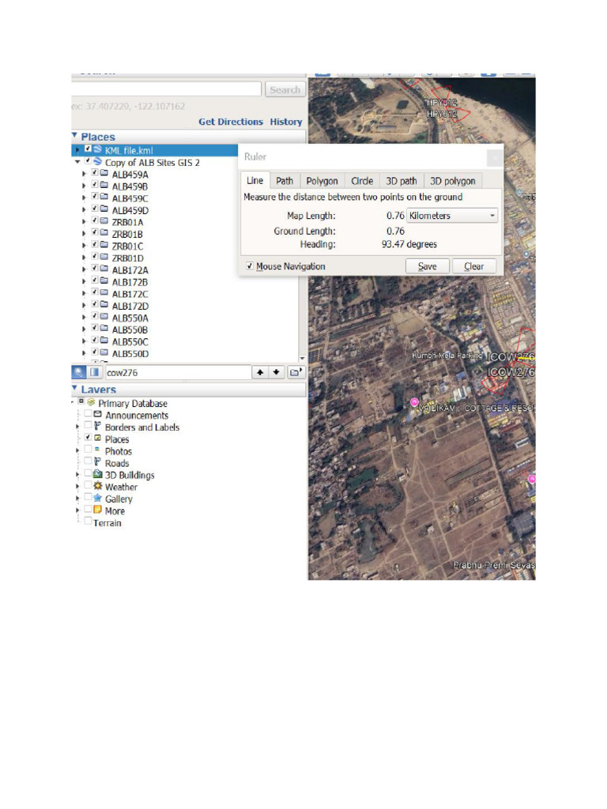The width and height of the screenshot is (607, 809).
Task: Uncheck the ALB459A folder checkbox
Action: pos(94,173)
